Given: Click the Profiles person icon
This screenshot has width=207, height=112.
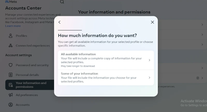Looking at the screenshot, I should [x=11, y=36].
